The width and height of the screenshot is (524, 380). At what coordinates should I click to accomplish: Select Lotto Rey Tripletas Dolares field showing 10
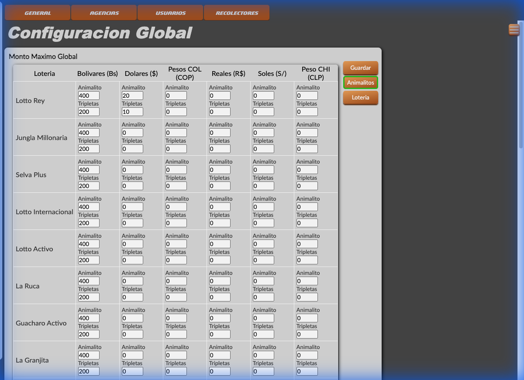coord(132,112)
